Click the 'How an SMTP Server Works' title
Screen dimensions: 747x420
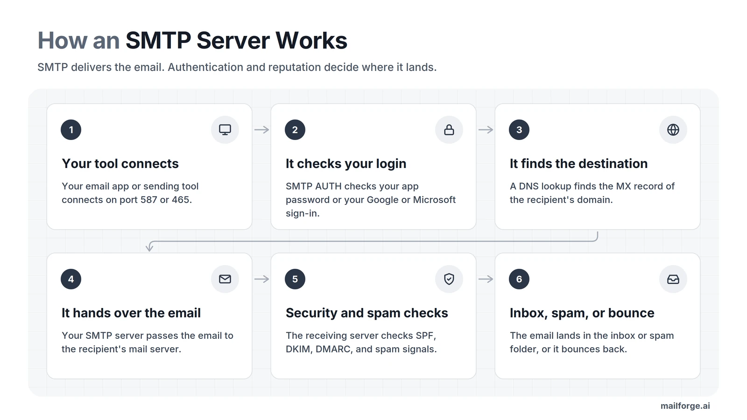(x=192, y=41)
